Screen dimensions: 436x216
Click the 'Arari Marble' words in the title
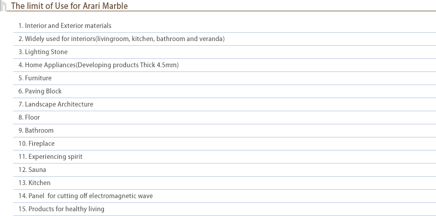(105, 6)
